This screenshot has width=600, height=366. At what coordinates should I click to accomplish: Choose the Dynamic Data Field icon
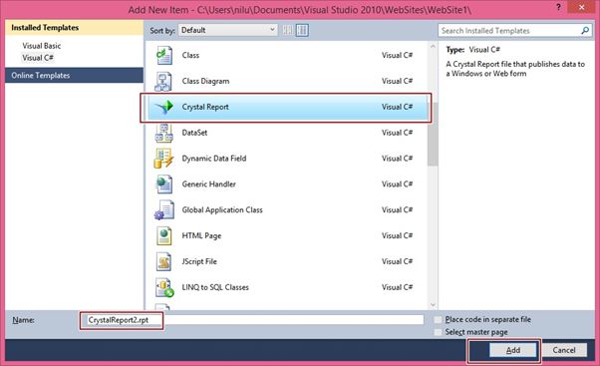coord(163,159)
